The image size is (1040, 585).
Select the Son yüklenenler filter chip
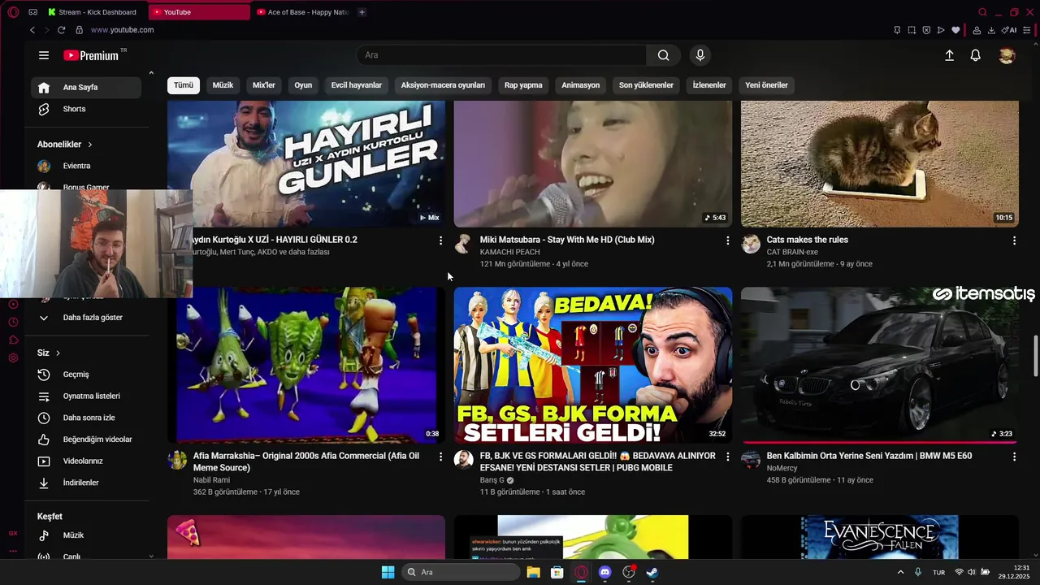tap(646, 85)
